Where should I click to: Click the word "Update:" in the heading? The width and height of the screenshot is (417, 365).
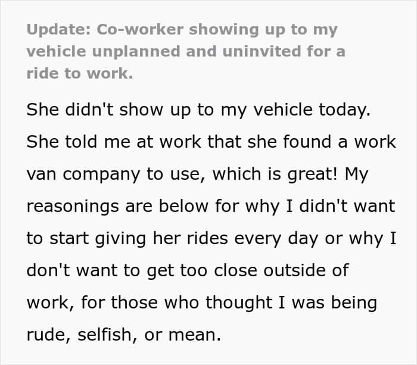point(59,30)
